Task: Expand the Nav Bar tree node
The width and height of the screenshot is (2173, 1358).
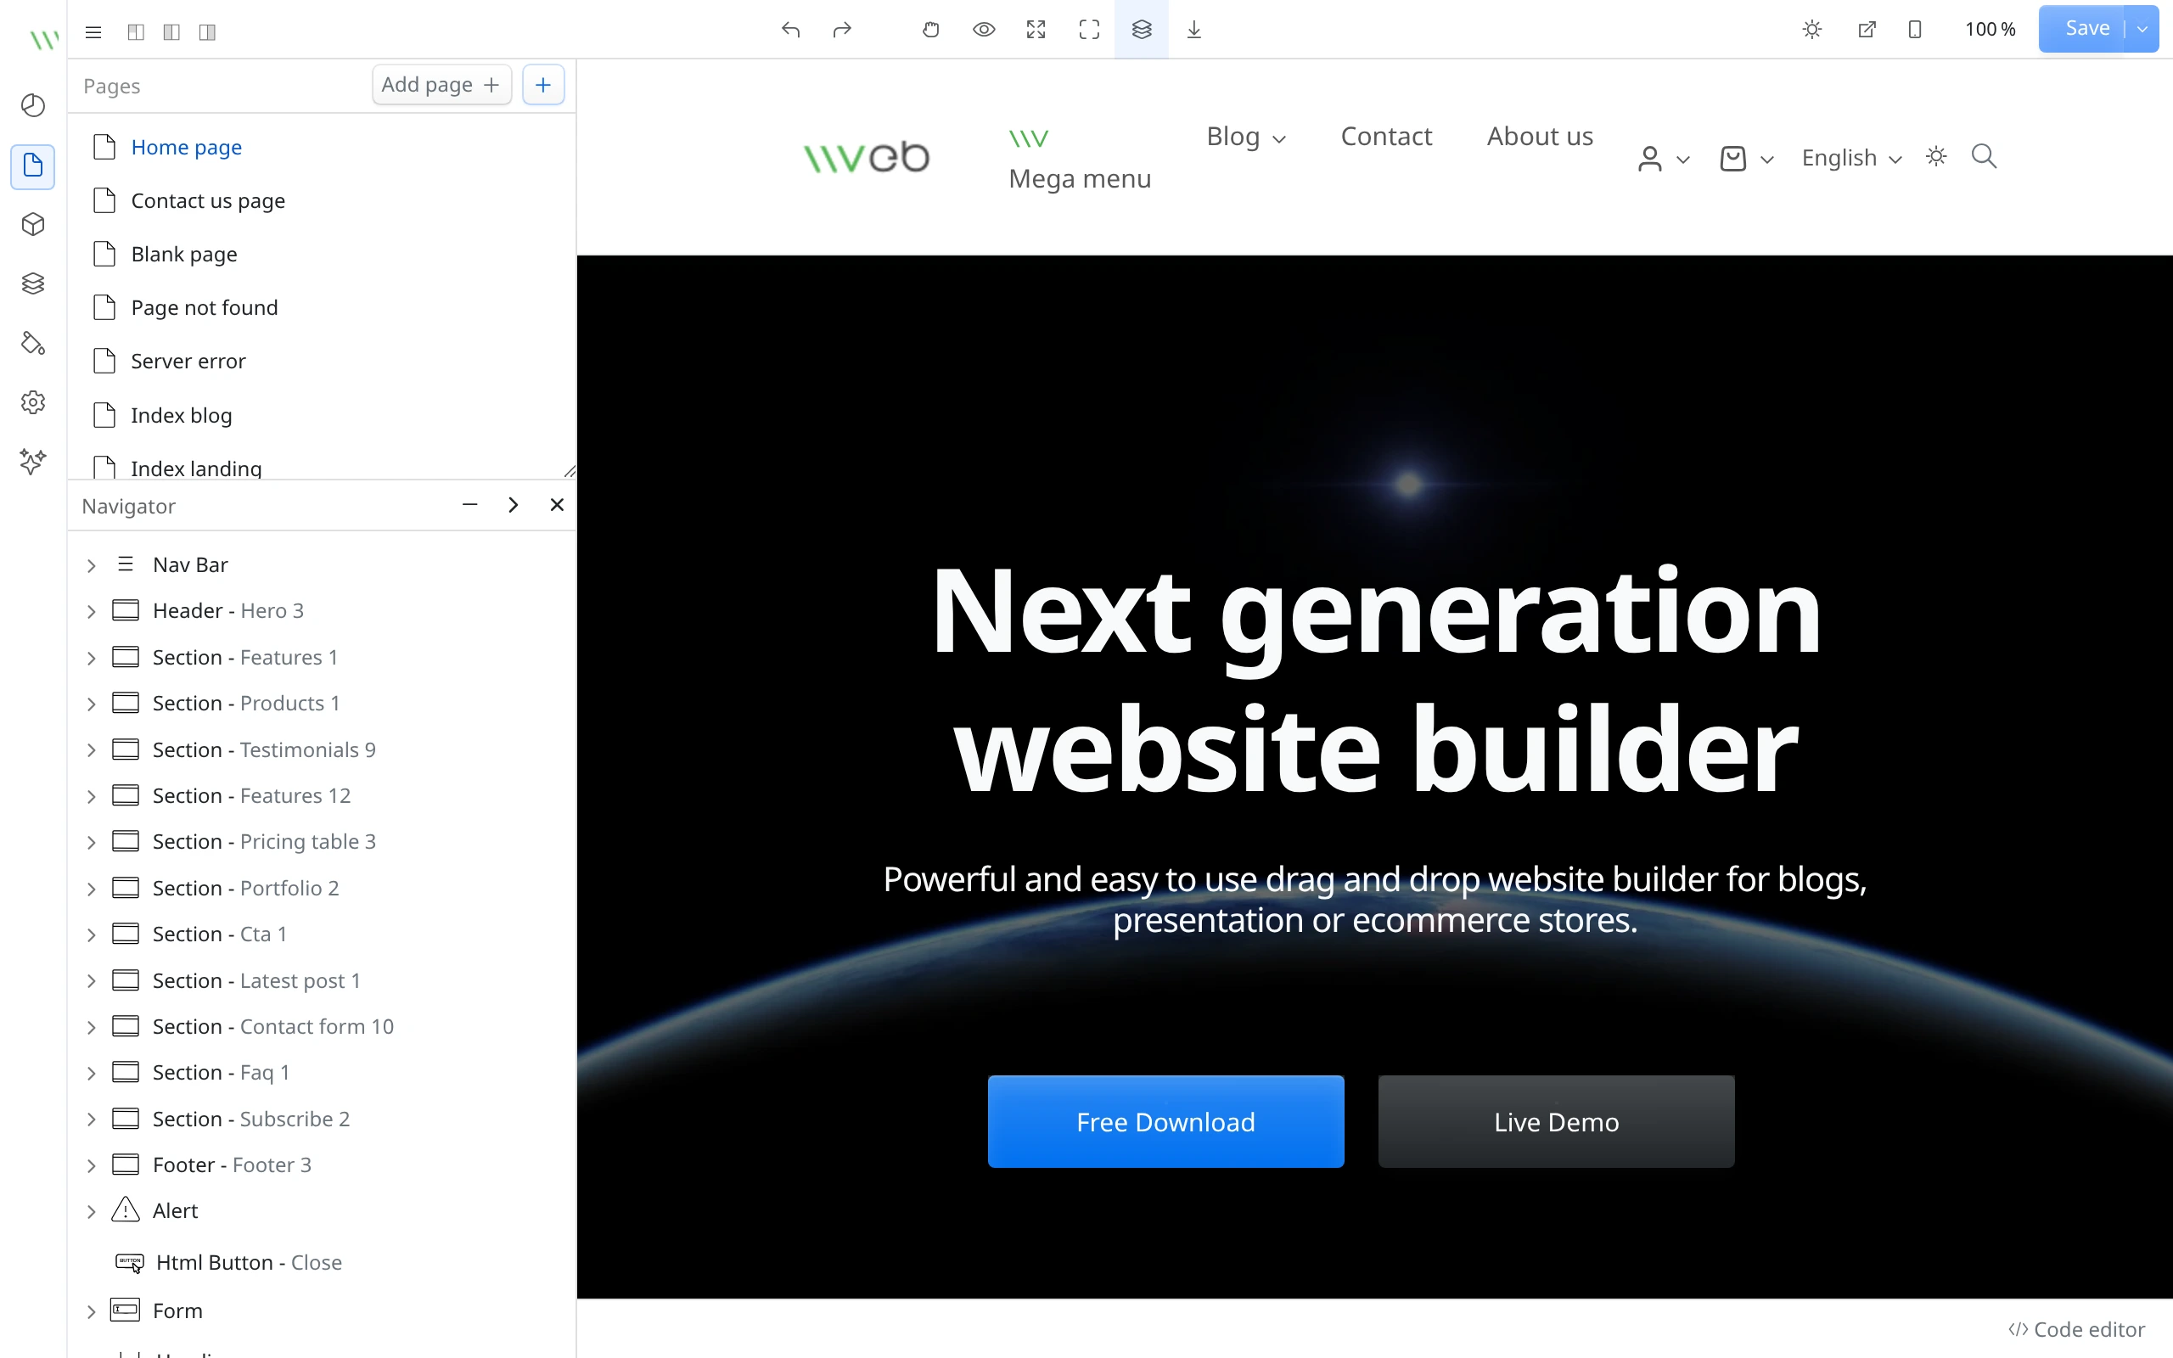Action: pos(91,565)
